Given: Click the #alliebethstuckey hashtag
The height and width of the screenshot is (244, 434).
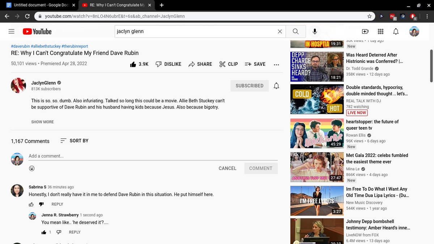Looking at the screenshot, I should click(x=46, y=46).
